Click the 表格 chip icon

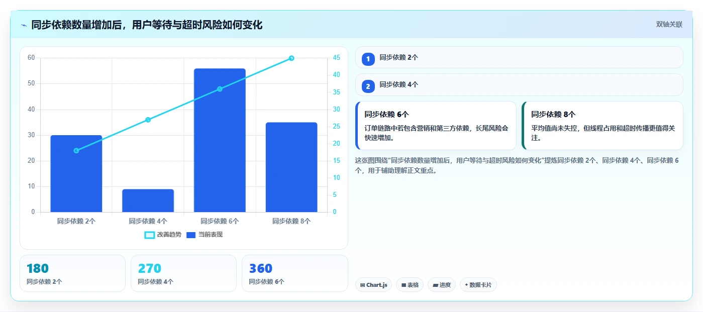point(404,285)
